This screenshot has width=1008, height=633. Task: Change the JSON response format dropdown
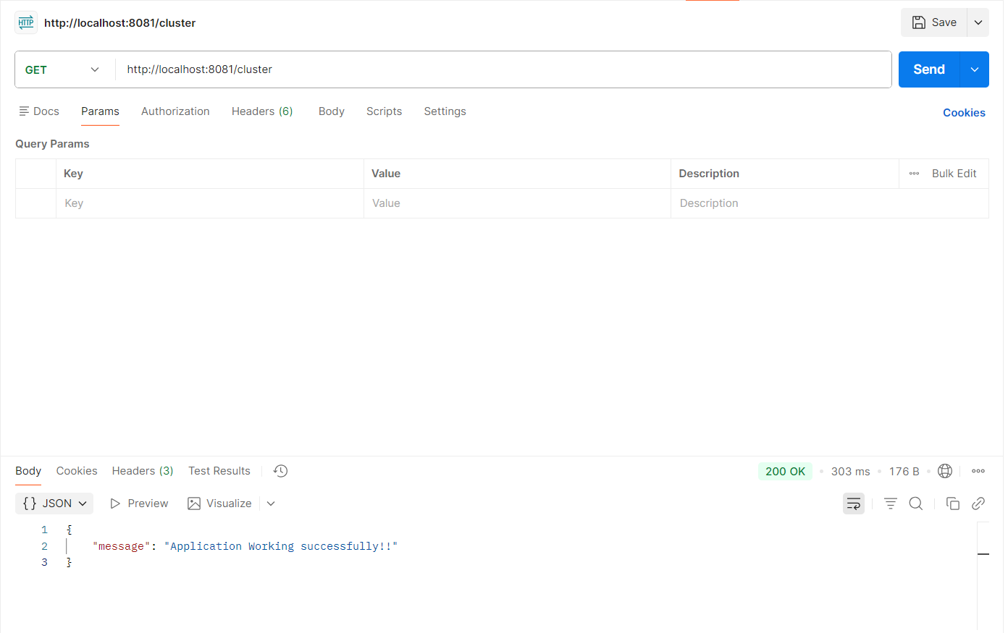(55, 504)
